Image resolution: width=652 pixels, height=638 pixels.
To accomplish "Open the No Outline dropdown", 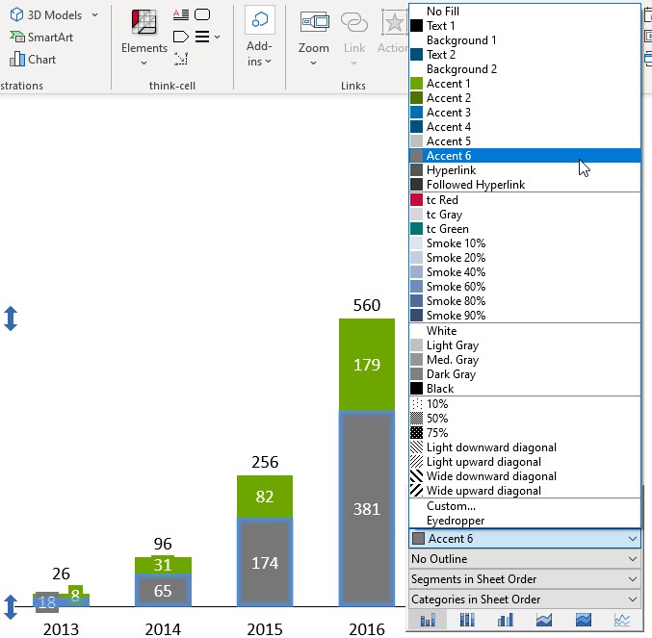I will click(x=524, y=559).
